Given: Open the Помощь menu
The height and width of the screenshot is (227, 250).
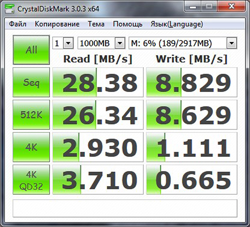Looking at the screenshot, I should coord(127,24).
